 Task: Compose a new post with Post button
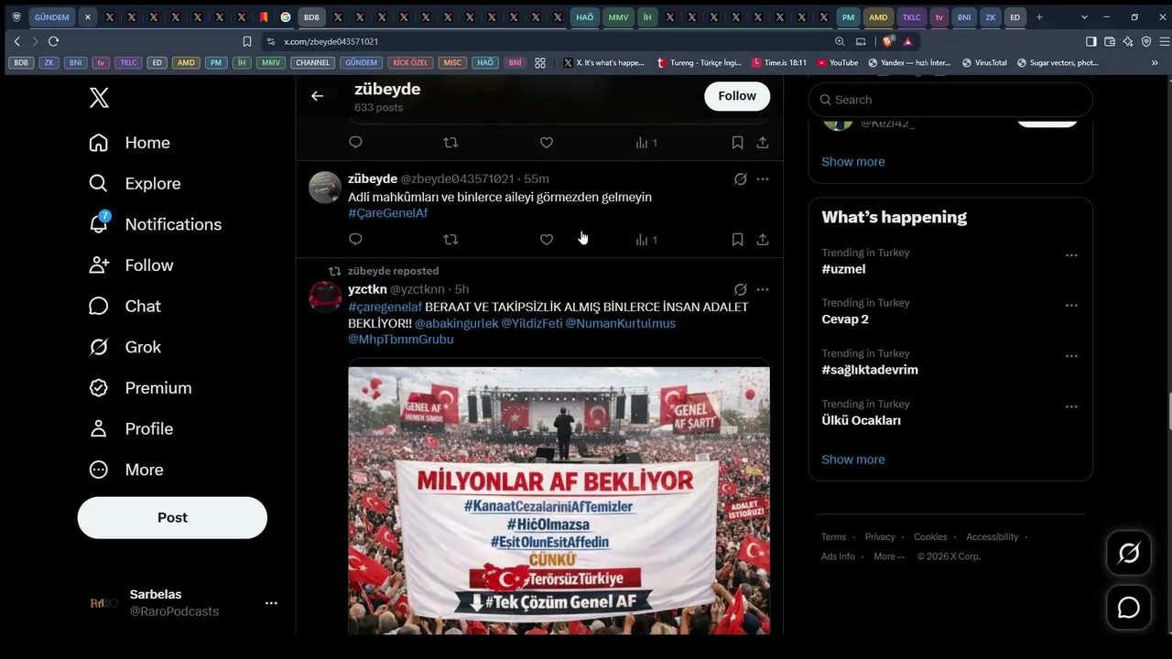[x=172, y=518]
